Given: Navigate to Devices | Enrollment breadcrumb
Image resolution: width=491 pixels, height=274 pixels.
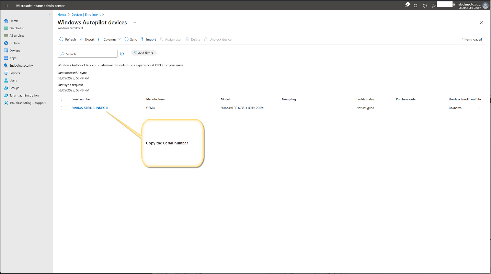Looking at the screenshot, I should (86, 15).
